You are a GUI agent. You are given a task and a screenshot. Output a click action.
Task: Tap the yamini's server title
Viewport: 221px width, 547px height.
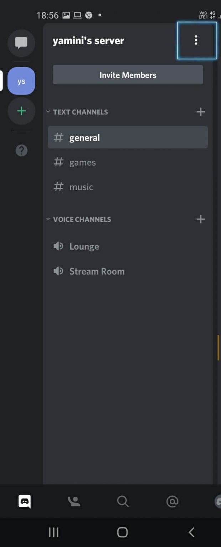pyautogui.click(x=88, y=41)
